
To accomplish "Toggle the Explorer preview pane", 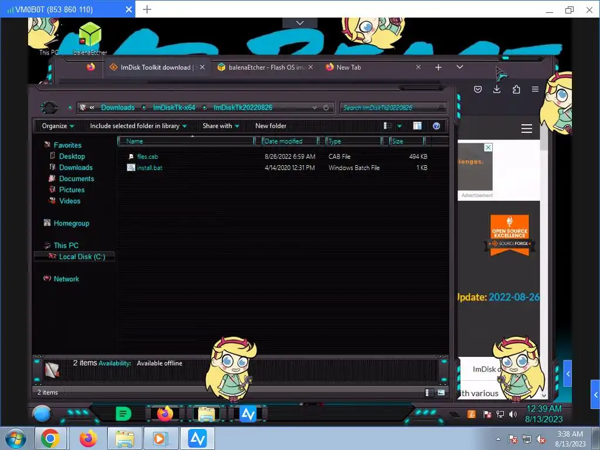I will pos(417,126).
